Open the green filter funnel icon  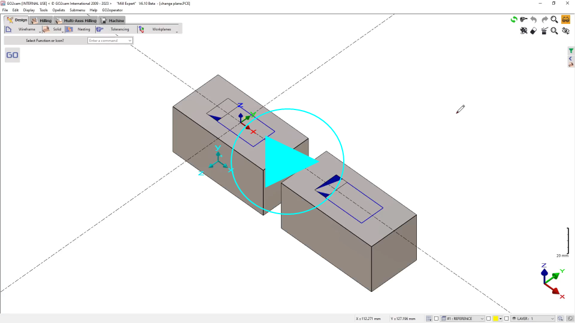point(571,51)
